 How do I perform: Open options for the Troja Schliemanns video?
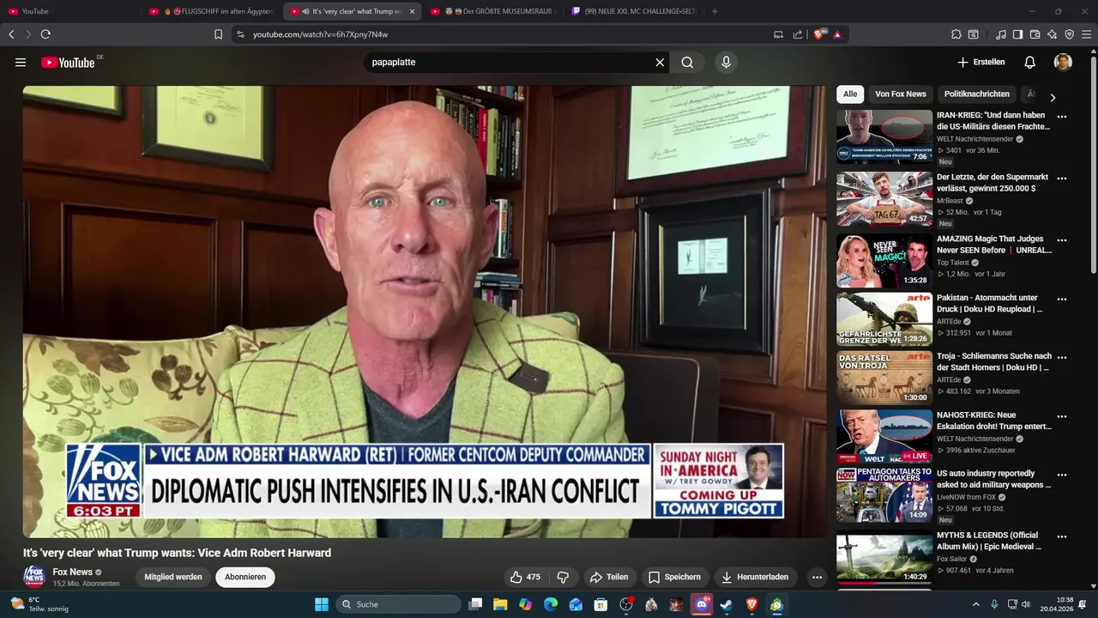pos(1062,357)
